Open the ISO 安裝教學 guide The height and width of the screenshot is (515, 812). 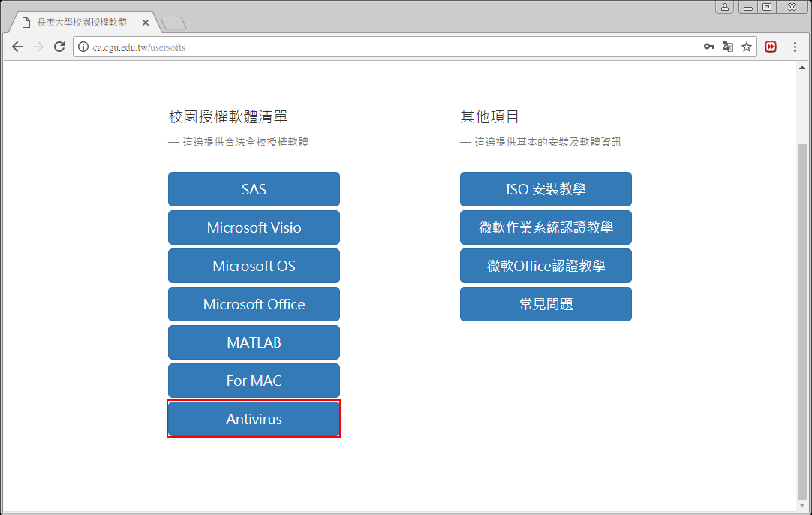546,189
